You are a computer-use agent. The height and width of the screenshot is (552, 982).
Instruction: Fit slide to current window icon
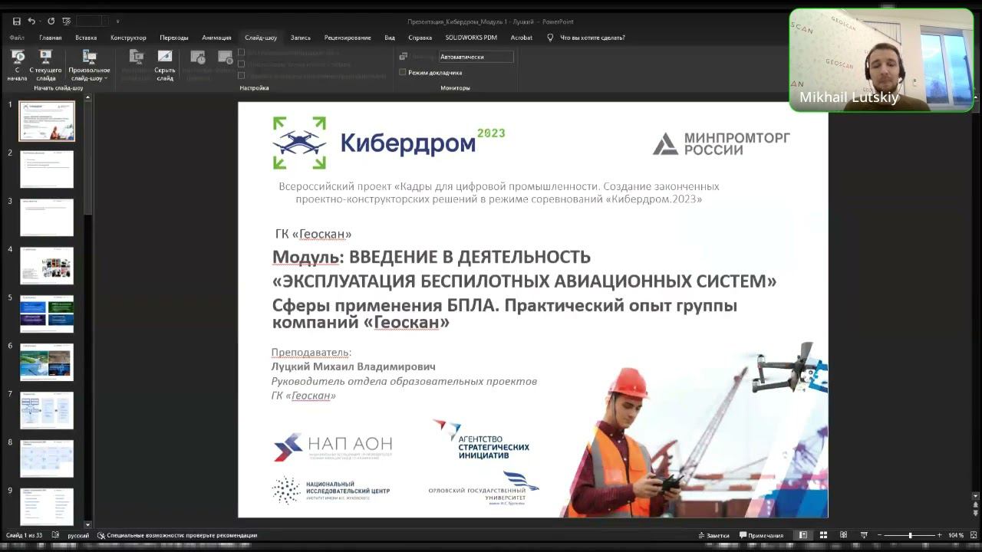point(974,535)
